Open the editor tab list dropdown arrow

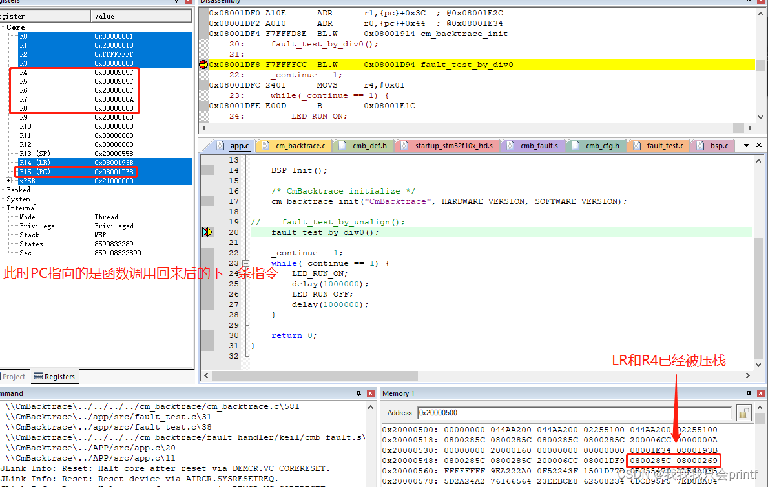coord(746,145)
